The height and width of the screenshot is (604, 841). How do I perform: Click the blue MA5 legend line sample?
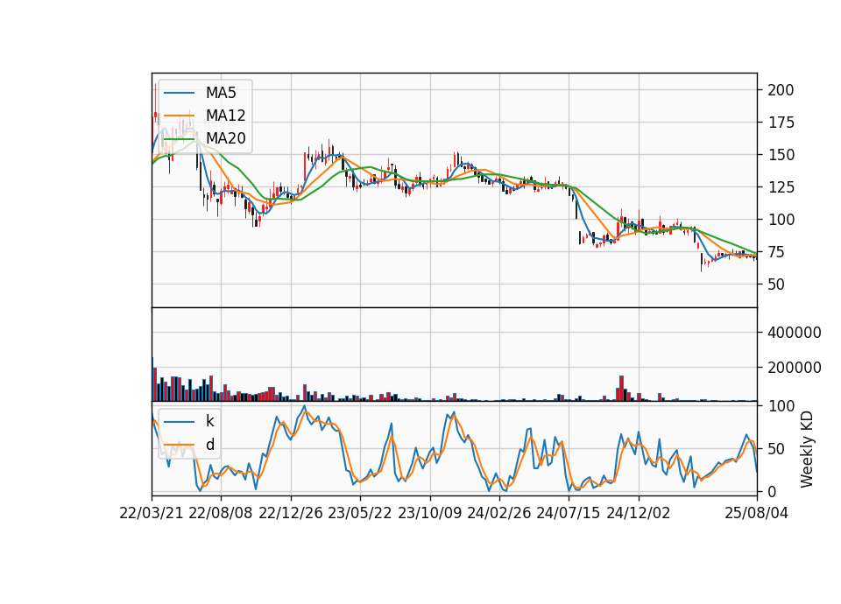point(179,93)
